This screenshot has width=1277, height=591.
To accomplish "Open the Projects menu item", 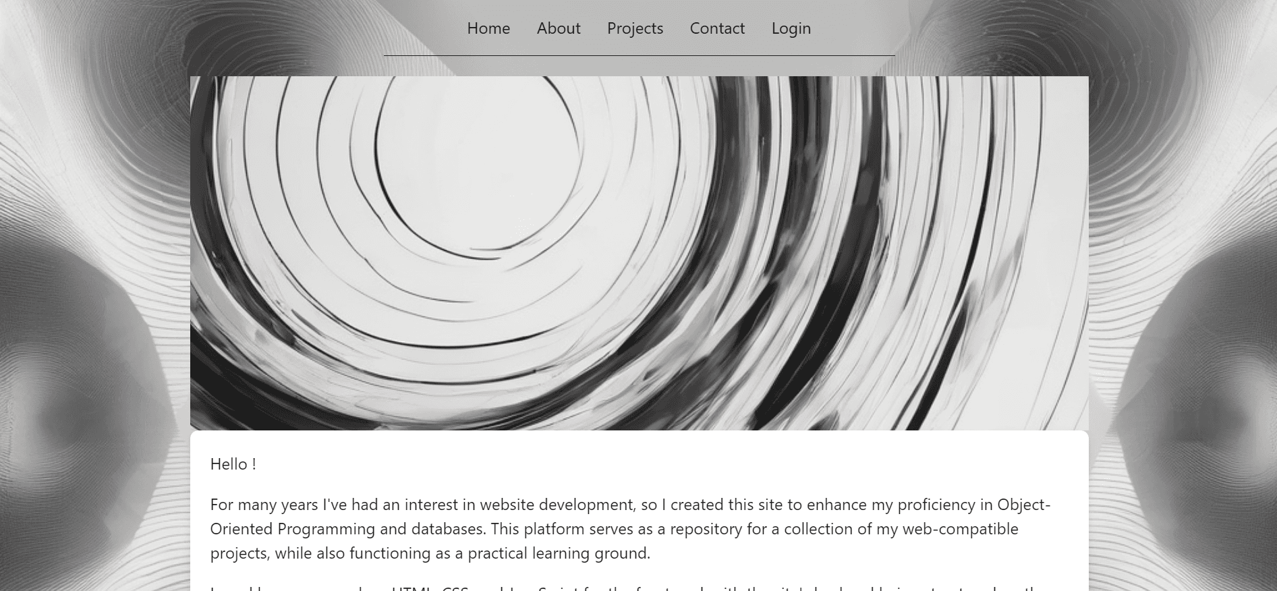I will tap(635, 28).
